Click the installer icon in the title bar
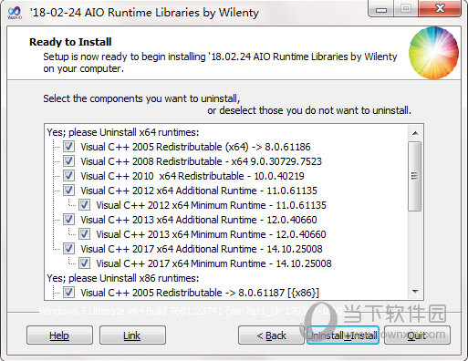This screenshot has height=361, width=468. 15,13
